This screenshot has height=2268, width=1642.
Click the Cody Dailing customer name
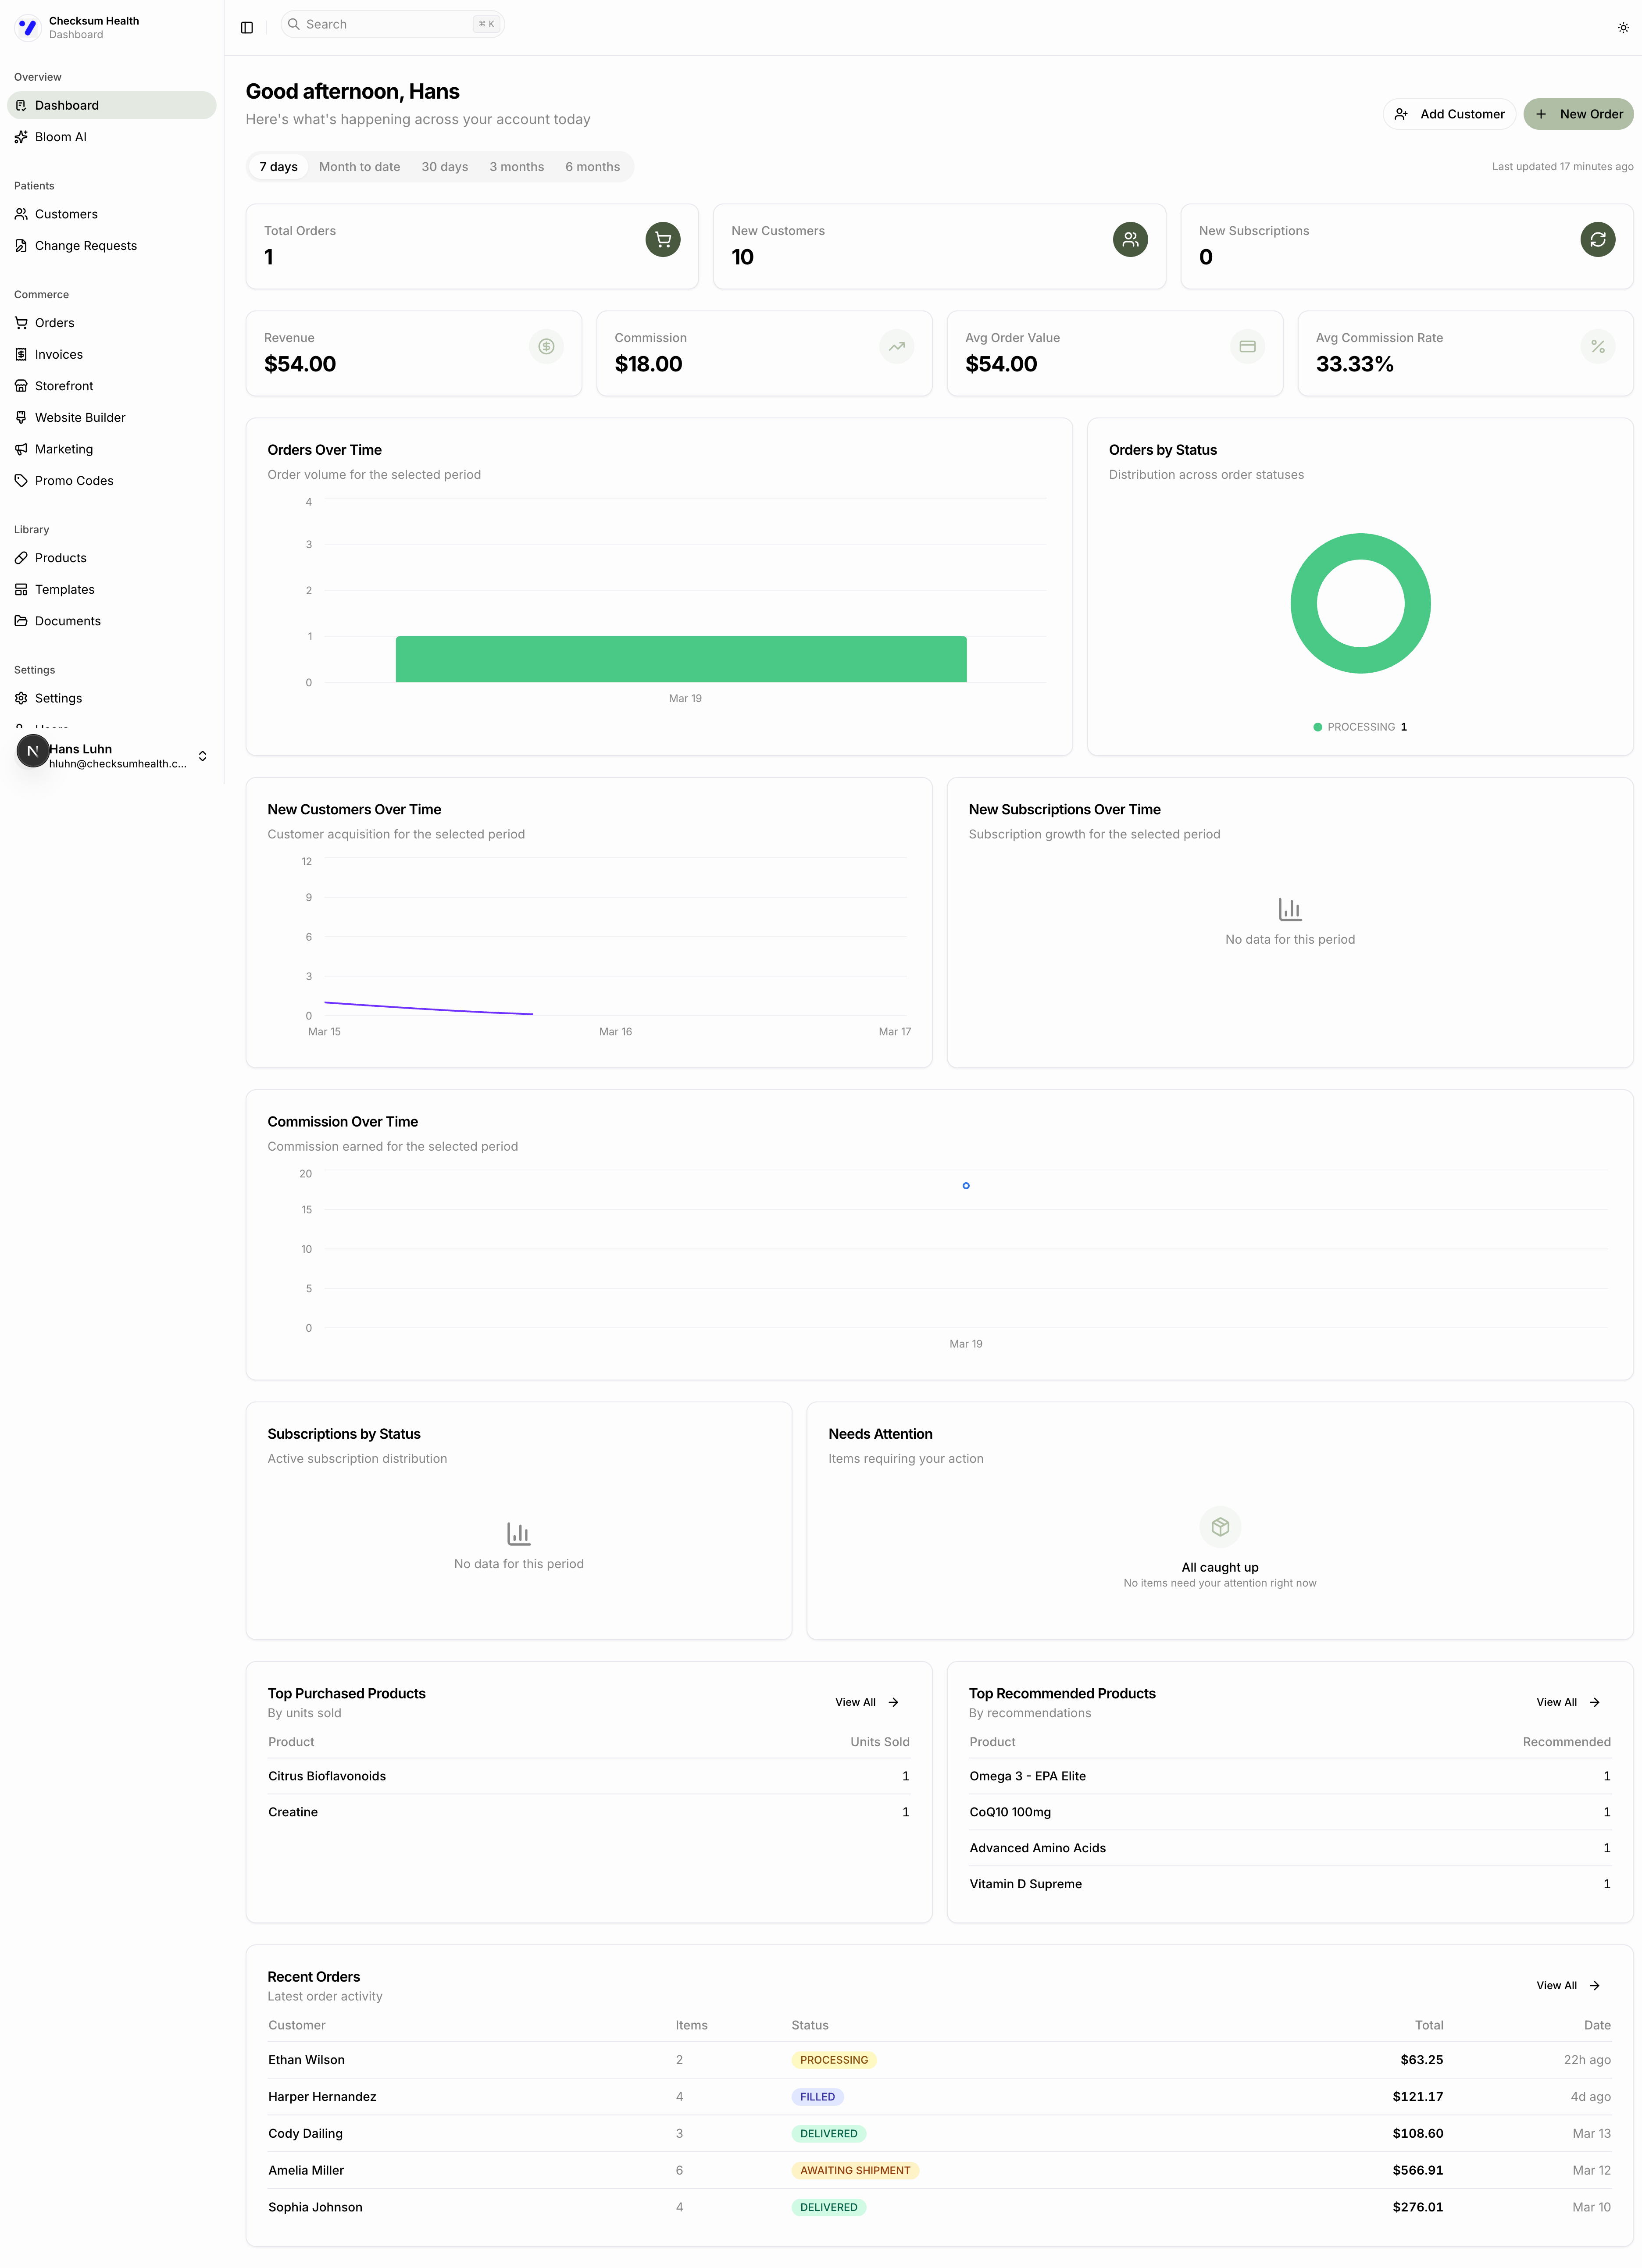[305, 2133]
